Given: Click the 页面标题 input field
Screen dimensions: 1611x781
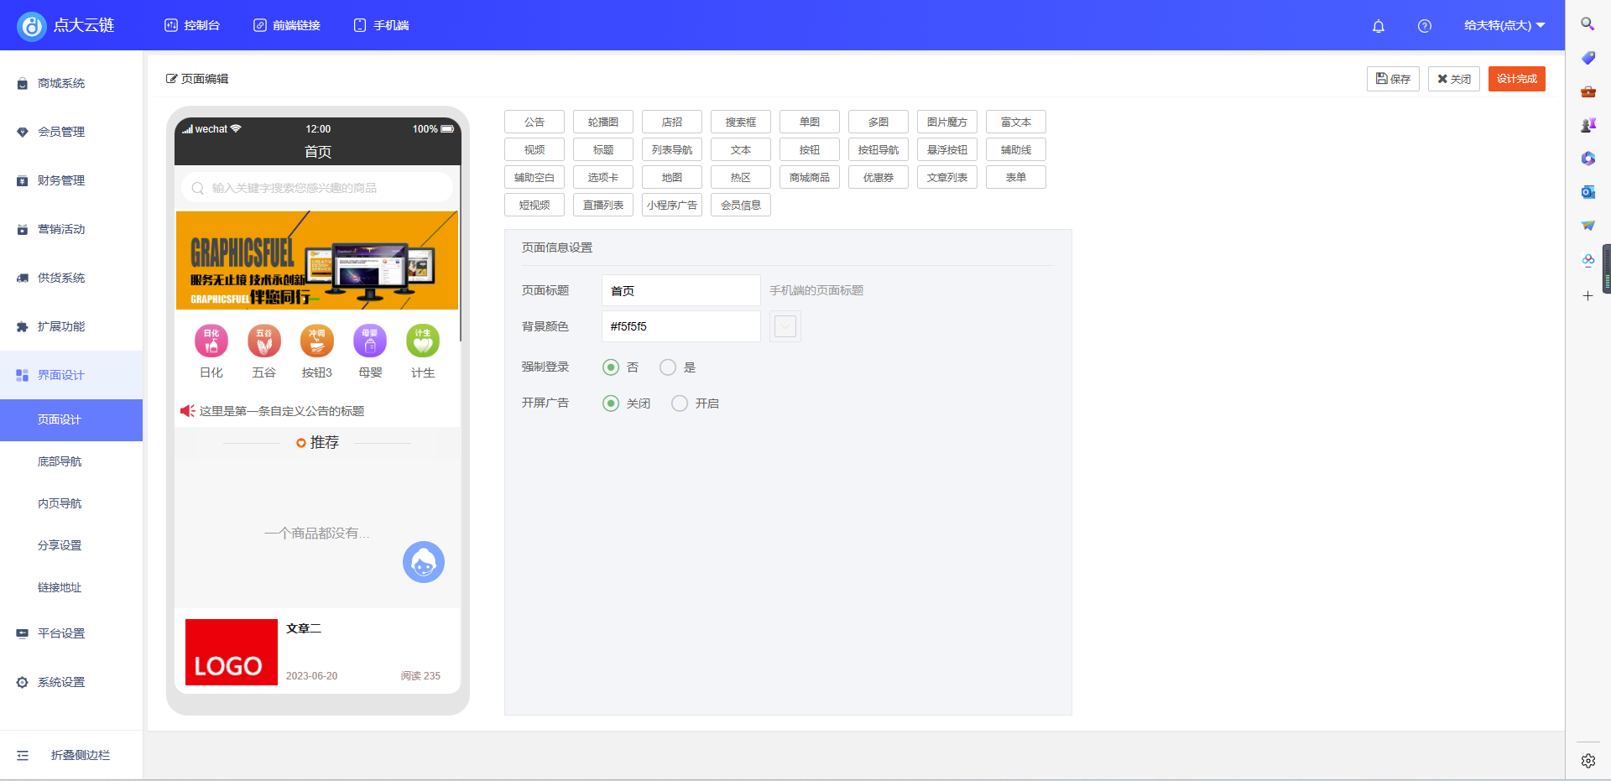Looking at the screenshot, I should [x=680, y=290].
